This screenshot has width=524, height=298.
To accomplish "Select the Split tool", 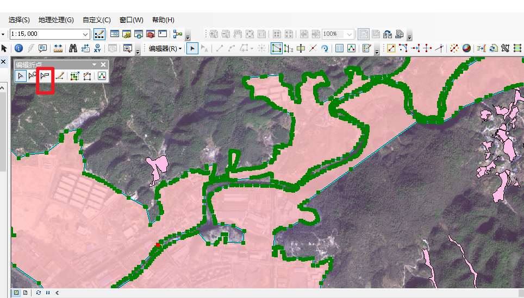I will (313, 48).
